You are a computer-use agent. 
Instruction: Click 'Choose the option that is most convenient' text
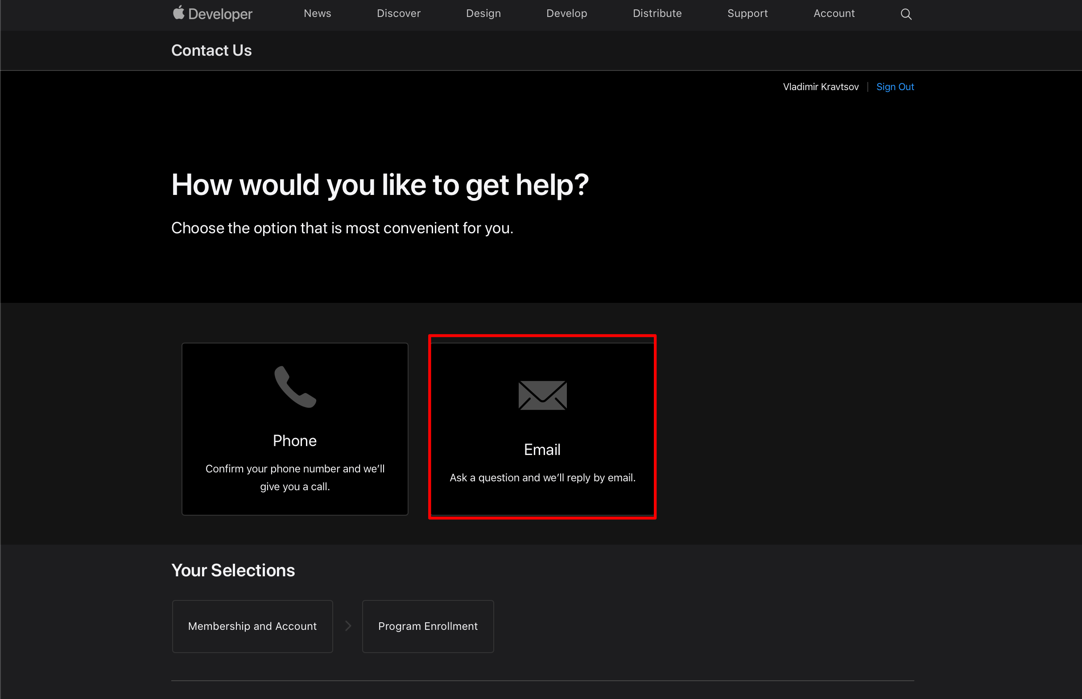342,228
